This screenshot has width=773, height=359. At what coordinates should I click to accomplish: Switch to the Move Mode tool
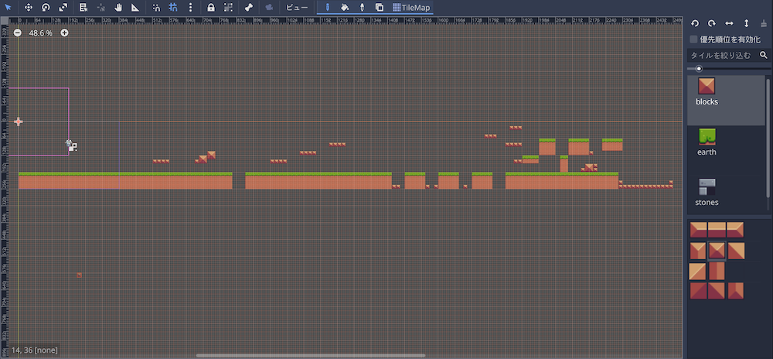point(28,8)
